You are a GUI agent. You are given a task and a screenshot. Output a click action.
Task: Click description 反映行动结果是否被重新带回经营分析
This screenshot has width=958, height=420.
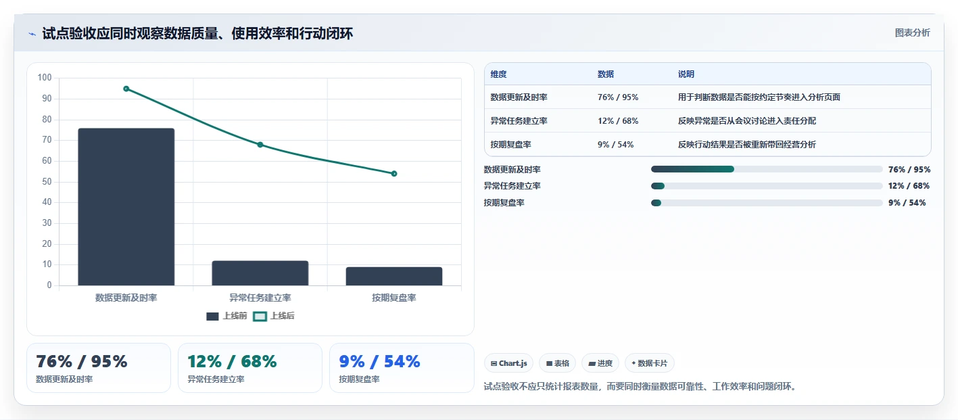coord(747,145)
